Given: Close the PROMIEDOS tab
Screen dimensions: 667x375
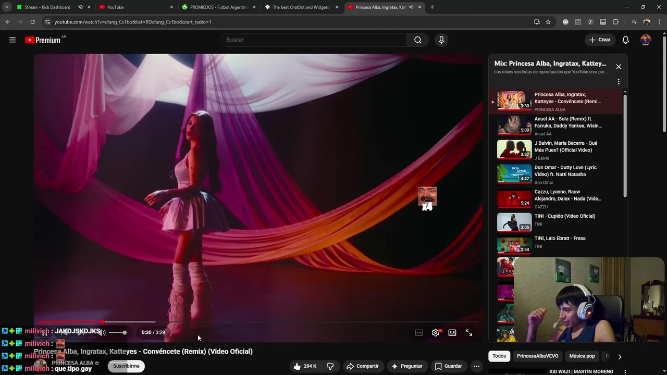Looking at the screenshot, I should click(254, 7).
